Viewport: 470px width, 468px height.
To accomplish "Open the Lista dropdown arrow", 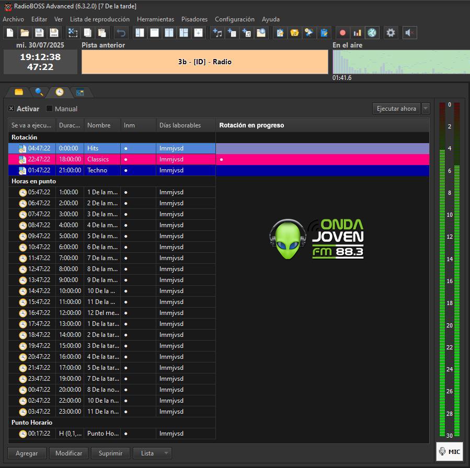I will point(166,453).
